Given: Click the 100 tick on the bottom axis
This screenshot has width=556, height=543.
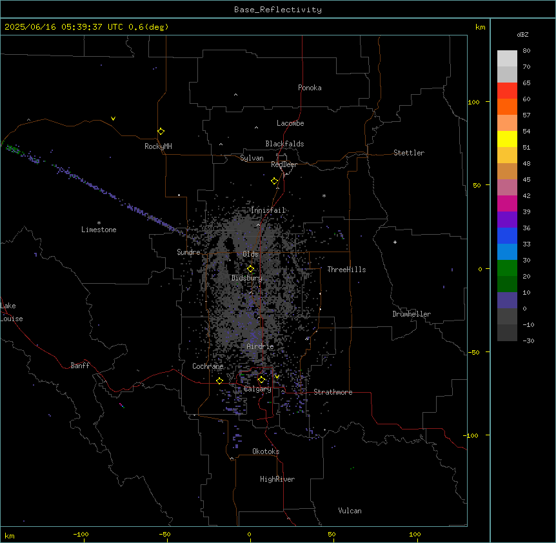Looking at the screenshot, I should tap(415, 534).
